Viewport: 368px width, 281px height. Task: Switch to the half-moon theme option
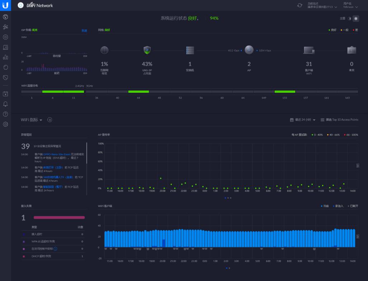[349, 18]
